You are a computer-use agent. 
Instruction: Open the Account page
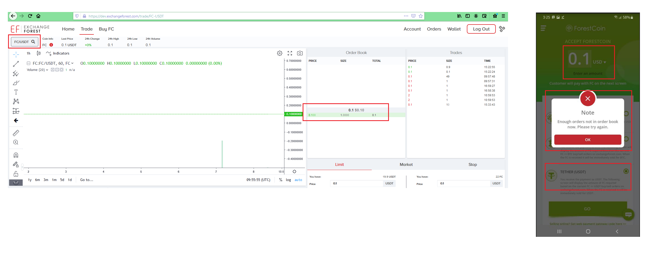click(x=412, y=29)
